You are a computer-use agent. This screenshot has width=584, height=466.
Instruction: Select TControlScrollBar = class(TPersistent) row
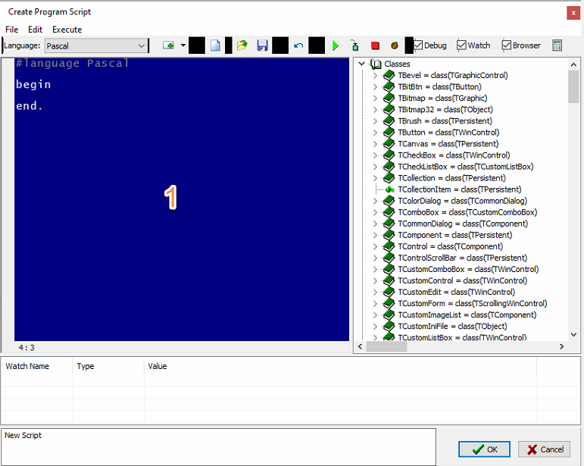(463, 258)
